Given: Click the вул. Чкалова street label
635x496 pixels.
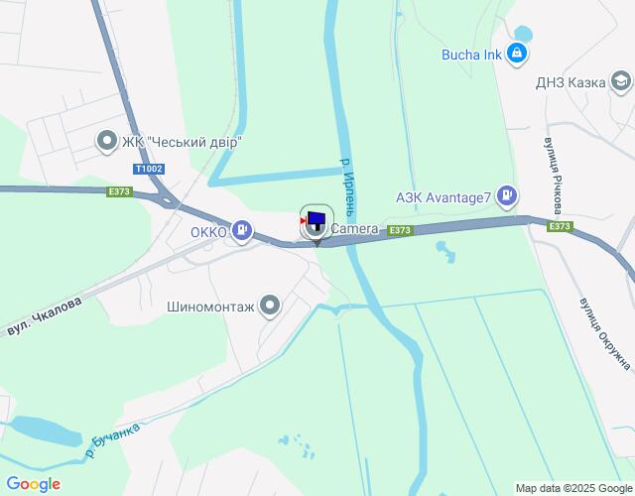Looking at the screenshot, I should point(45,316).
